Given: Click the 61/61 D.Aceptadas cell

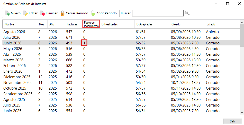Looking at the screenshot, I should (141, 32).
